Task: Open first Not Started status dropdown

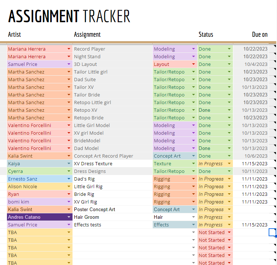Action: click(x=229, y=232)
